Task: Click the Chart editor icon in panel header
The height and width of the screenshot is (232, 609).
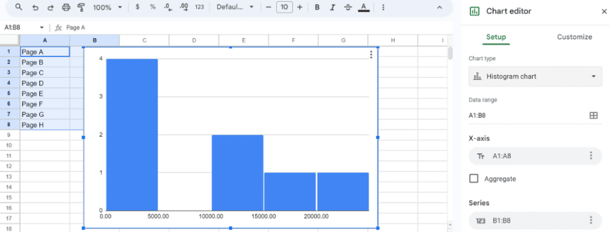Action: point(474,11)
